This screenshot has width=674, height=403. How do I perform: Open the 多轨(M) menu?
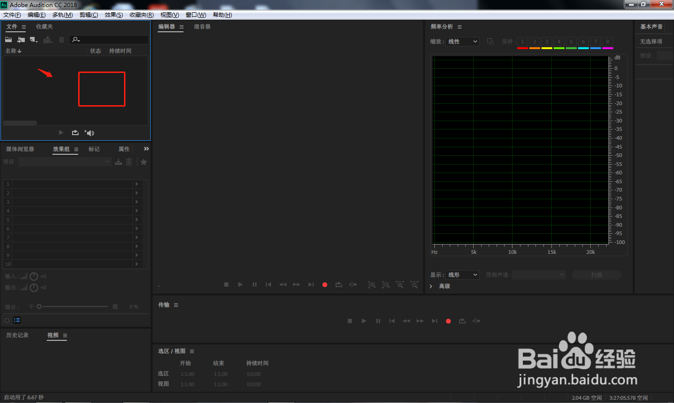62,15
